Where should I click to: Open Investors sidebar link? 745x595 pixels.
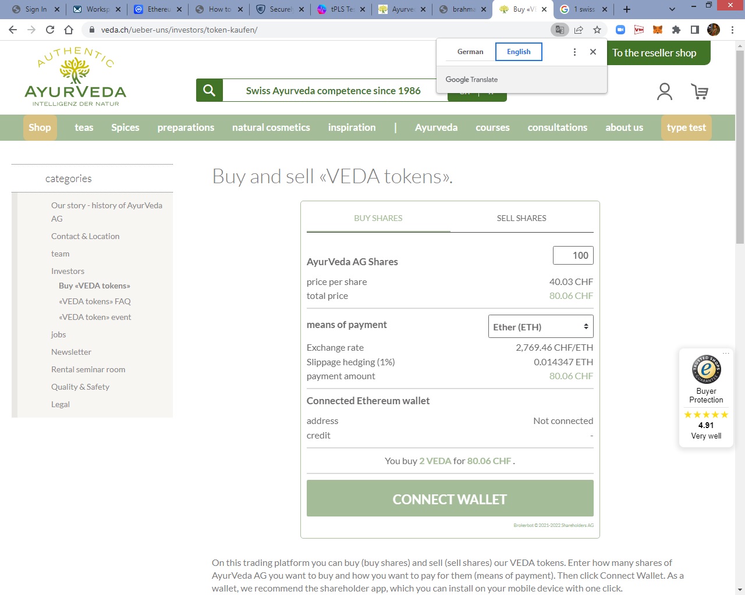[x=68, y=271]
